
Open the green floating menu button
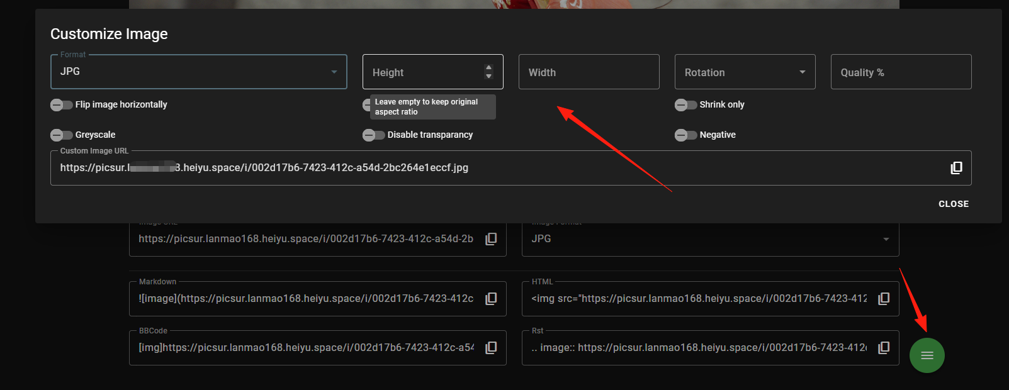pyautogui.click(x=927, y=355)
